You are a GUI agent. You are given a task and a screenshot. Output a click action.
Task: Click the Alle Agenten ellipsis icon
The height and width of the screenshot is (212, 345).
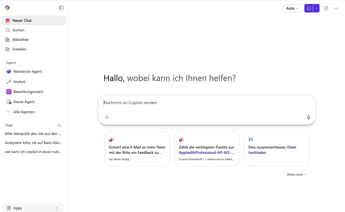tap(9, 112)
